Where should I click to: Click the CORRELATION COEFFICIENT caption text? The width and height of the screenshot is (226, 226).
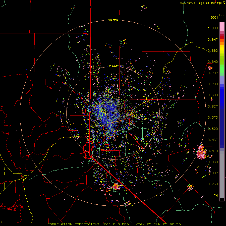point(73,224)
